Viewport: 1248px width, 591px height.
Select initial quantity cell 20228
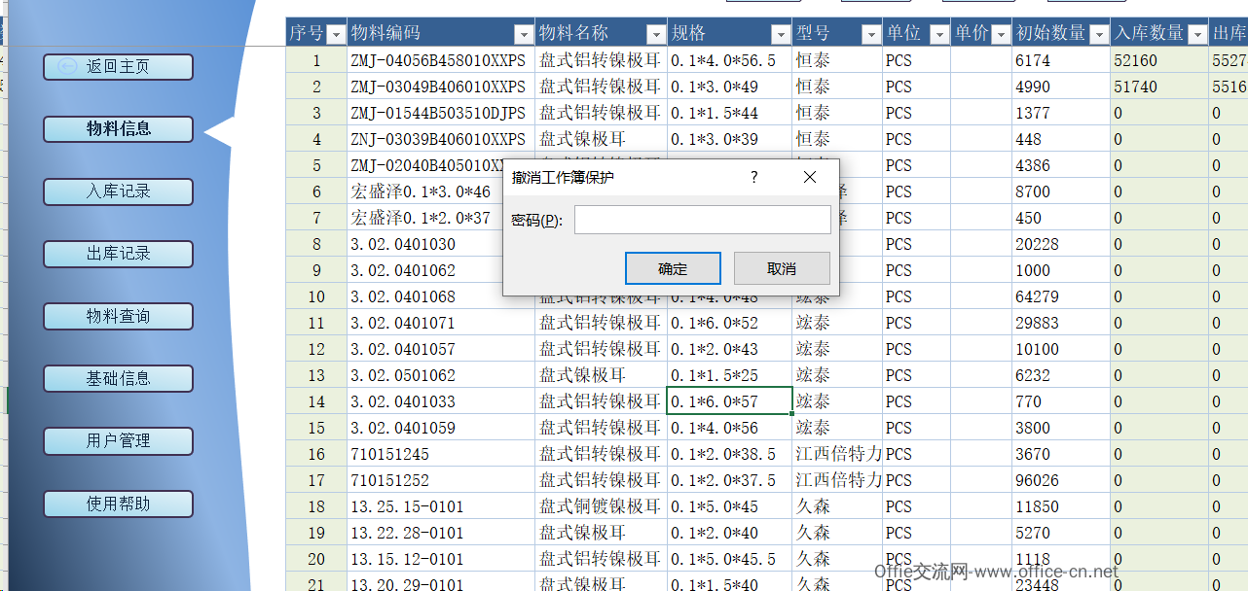coord(1061,244)
